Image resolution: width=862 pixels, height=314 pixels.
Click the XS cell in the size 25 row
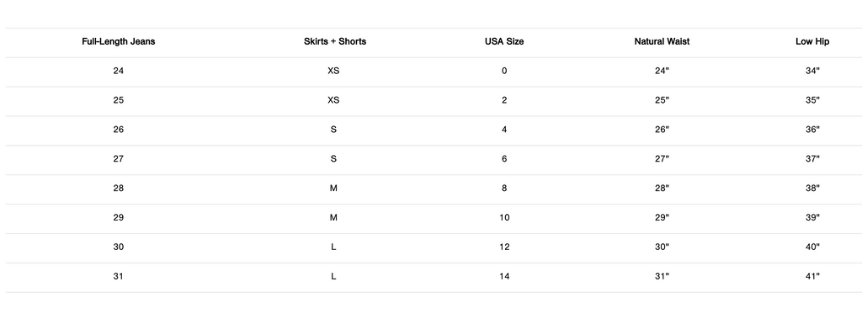333,100
